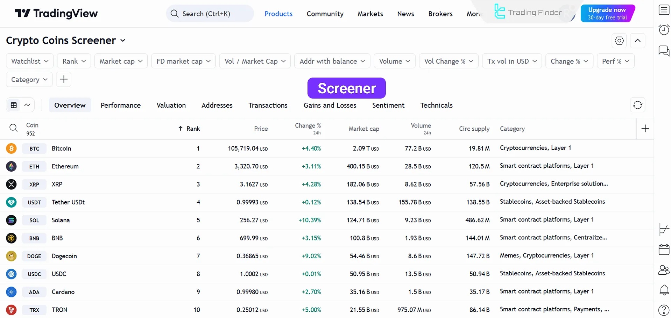The image size is (671, 318).
Task: Expand the Category filter dropdown
Action: [x=29, y=79]
